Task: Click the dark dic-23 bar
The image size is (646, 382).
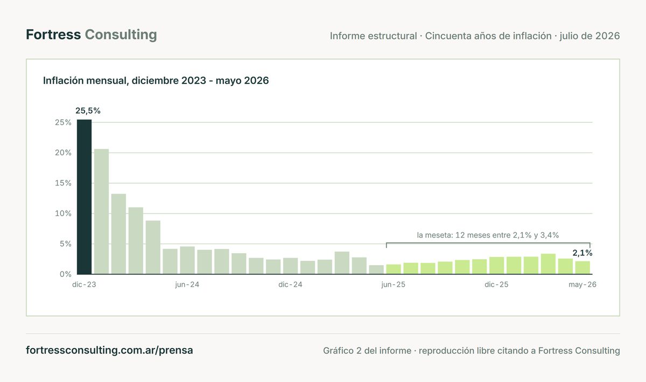Action: pyautogui.click(x=84, y=197)
